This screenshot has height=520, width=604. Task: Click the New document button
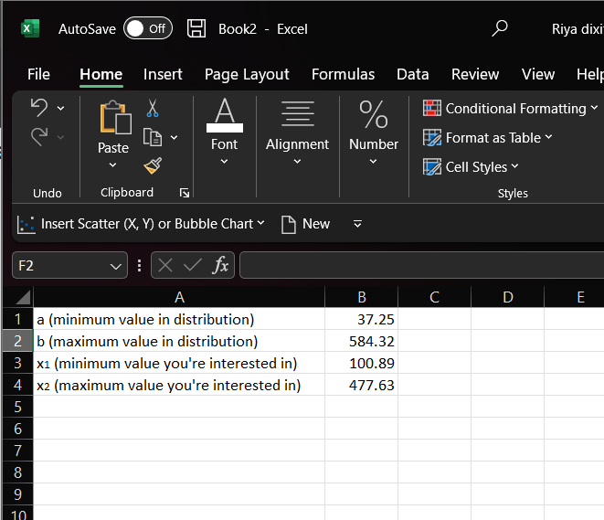pos(305,224)
